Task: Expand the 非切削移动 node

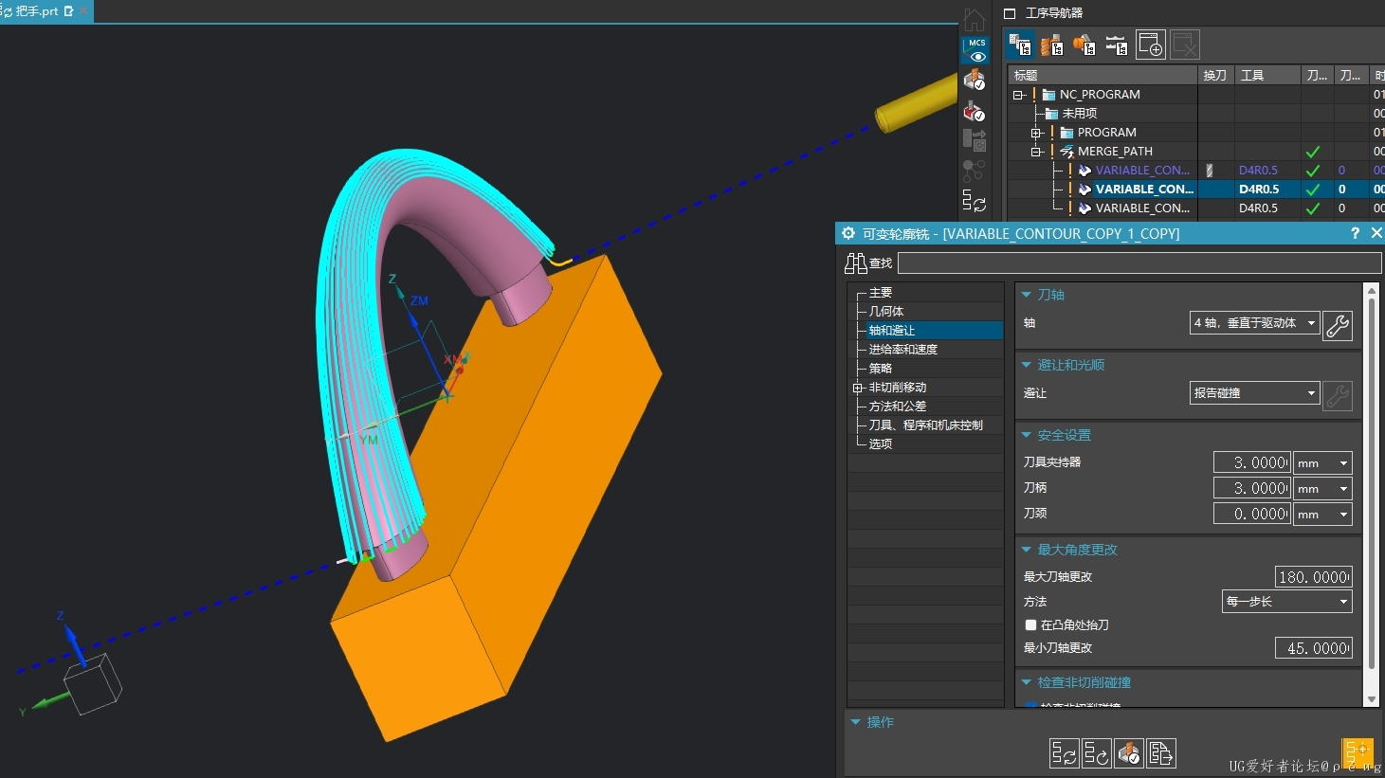Action: tap(857, 388)
